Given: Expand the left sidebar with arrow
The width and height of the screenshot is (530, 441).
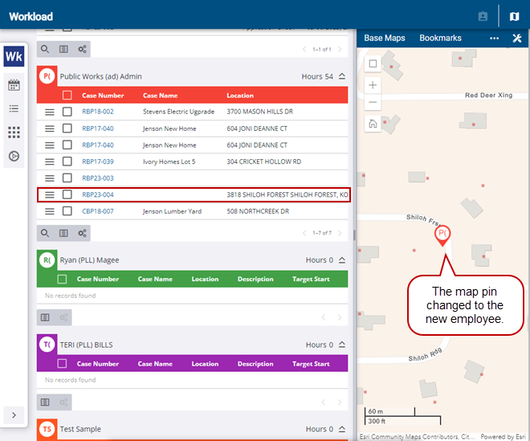Looking at the screenshot, I should point(14,415).
